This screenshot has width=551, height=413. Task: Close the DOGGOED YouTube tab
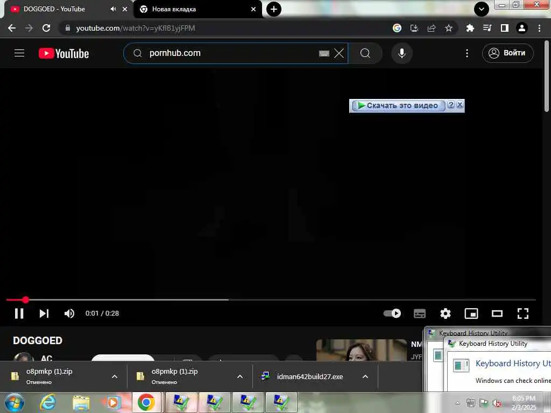pos(125,9)
